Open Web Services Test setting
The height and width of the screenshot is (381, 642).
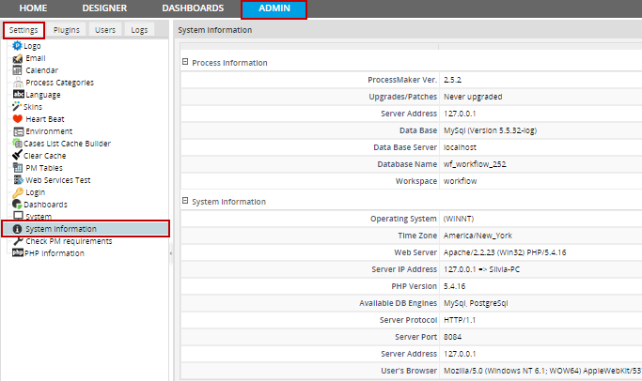pos(57,180)
